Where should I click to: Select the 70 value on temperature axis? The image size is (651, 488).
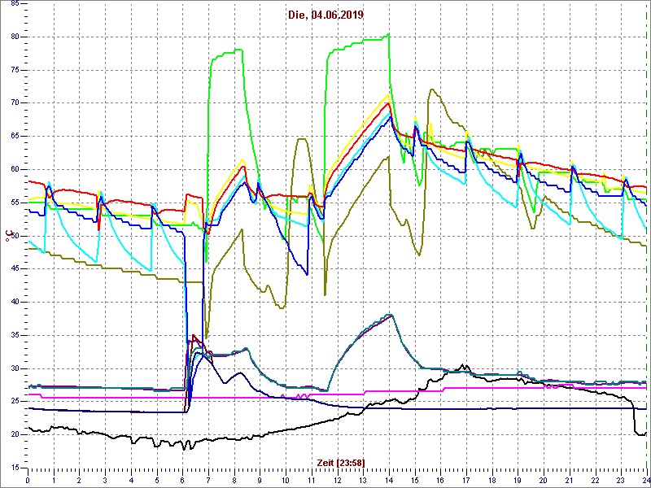[x=14, y=103]
